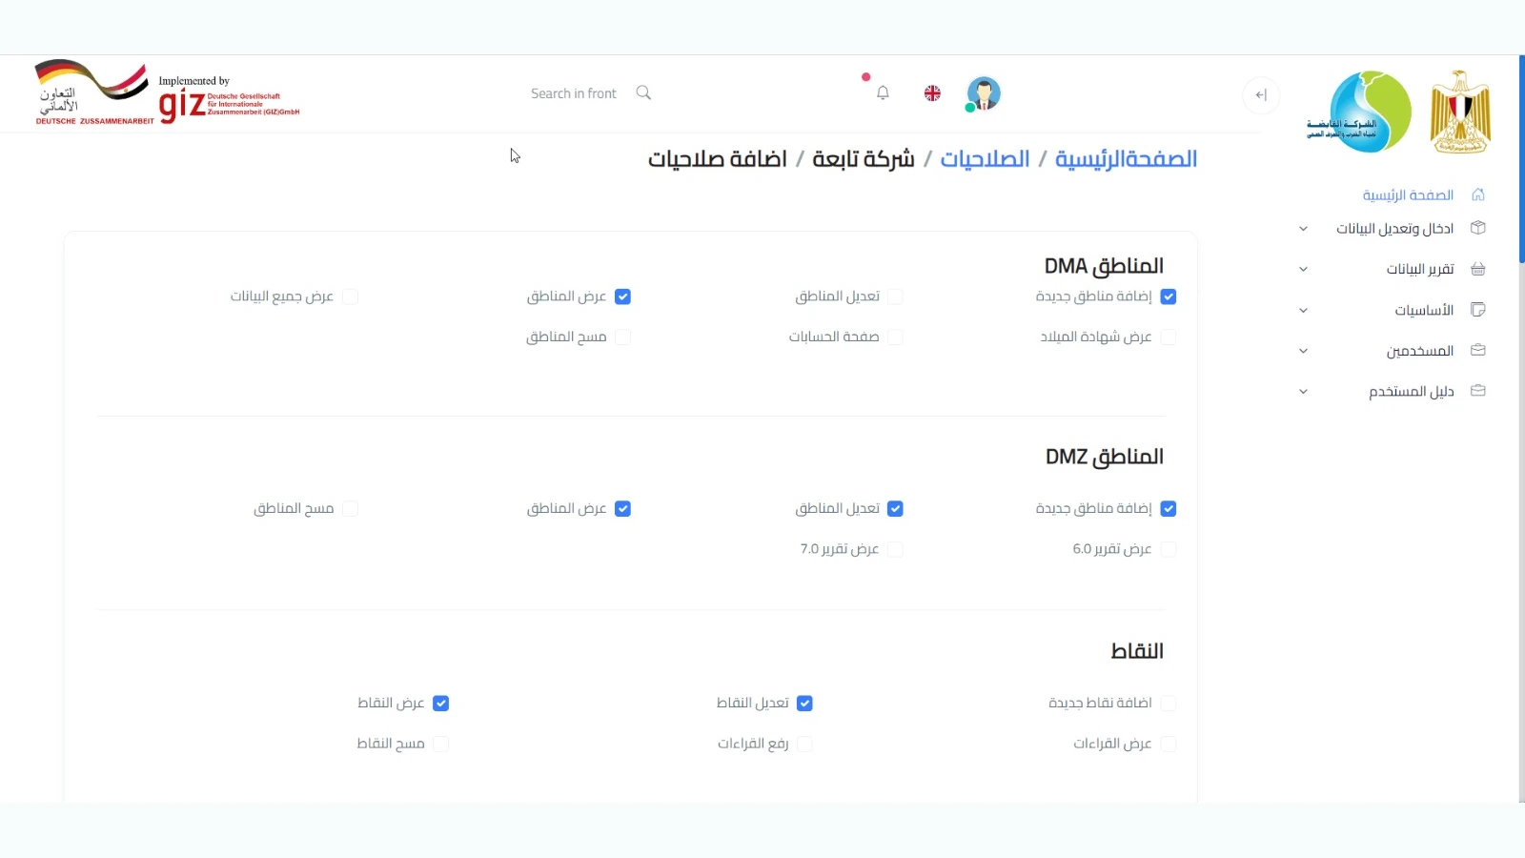Click the icon beside الأساسيات

coord(1478,310)
